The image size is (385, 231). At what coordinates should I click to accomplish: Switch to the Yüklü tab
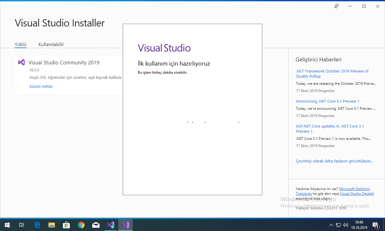pyautogui.click(x=21, y=45)
